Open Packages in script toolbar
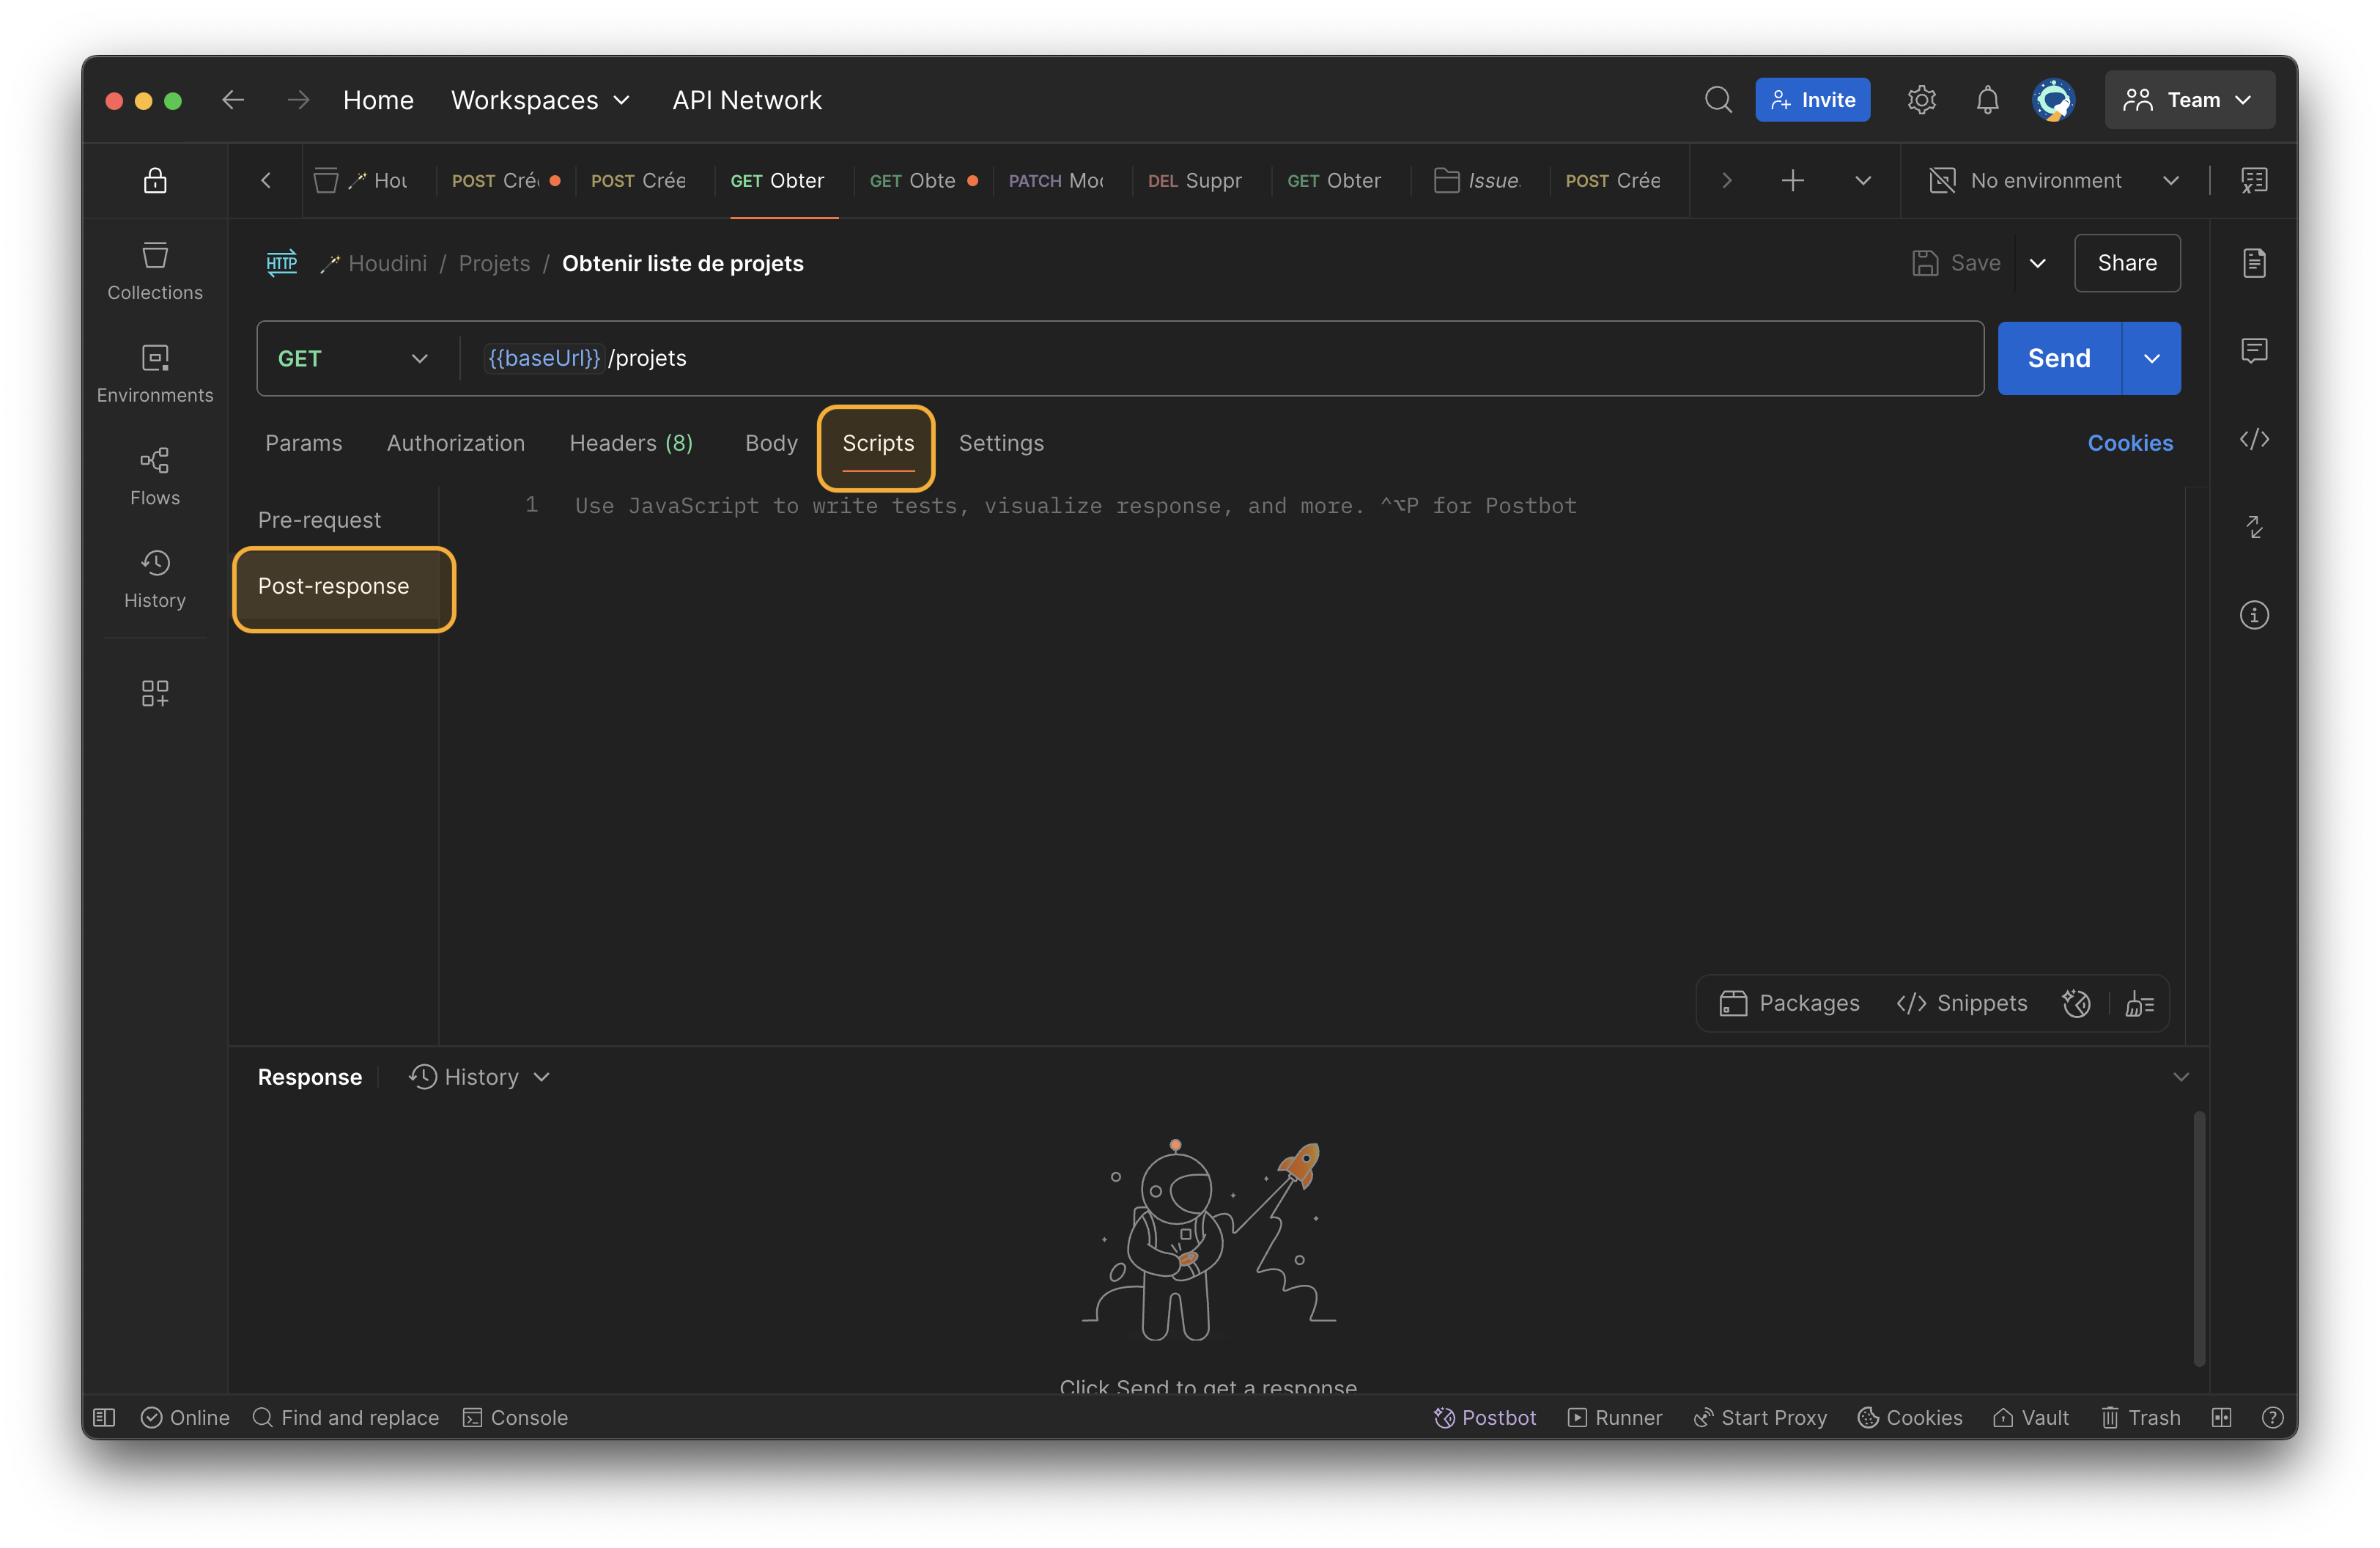2380x1548 pixels. point(1788,1003)
